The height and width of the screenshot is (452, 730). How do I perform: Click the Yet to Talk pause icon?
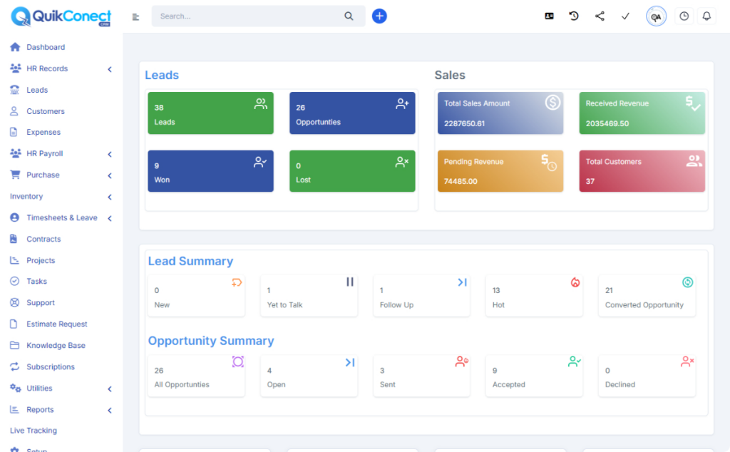click(x=349, y=282)
